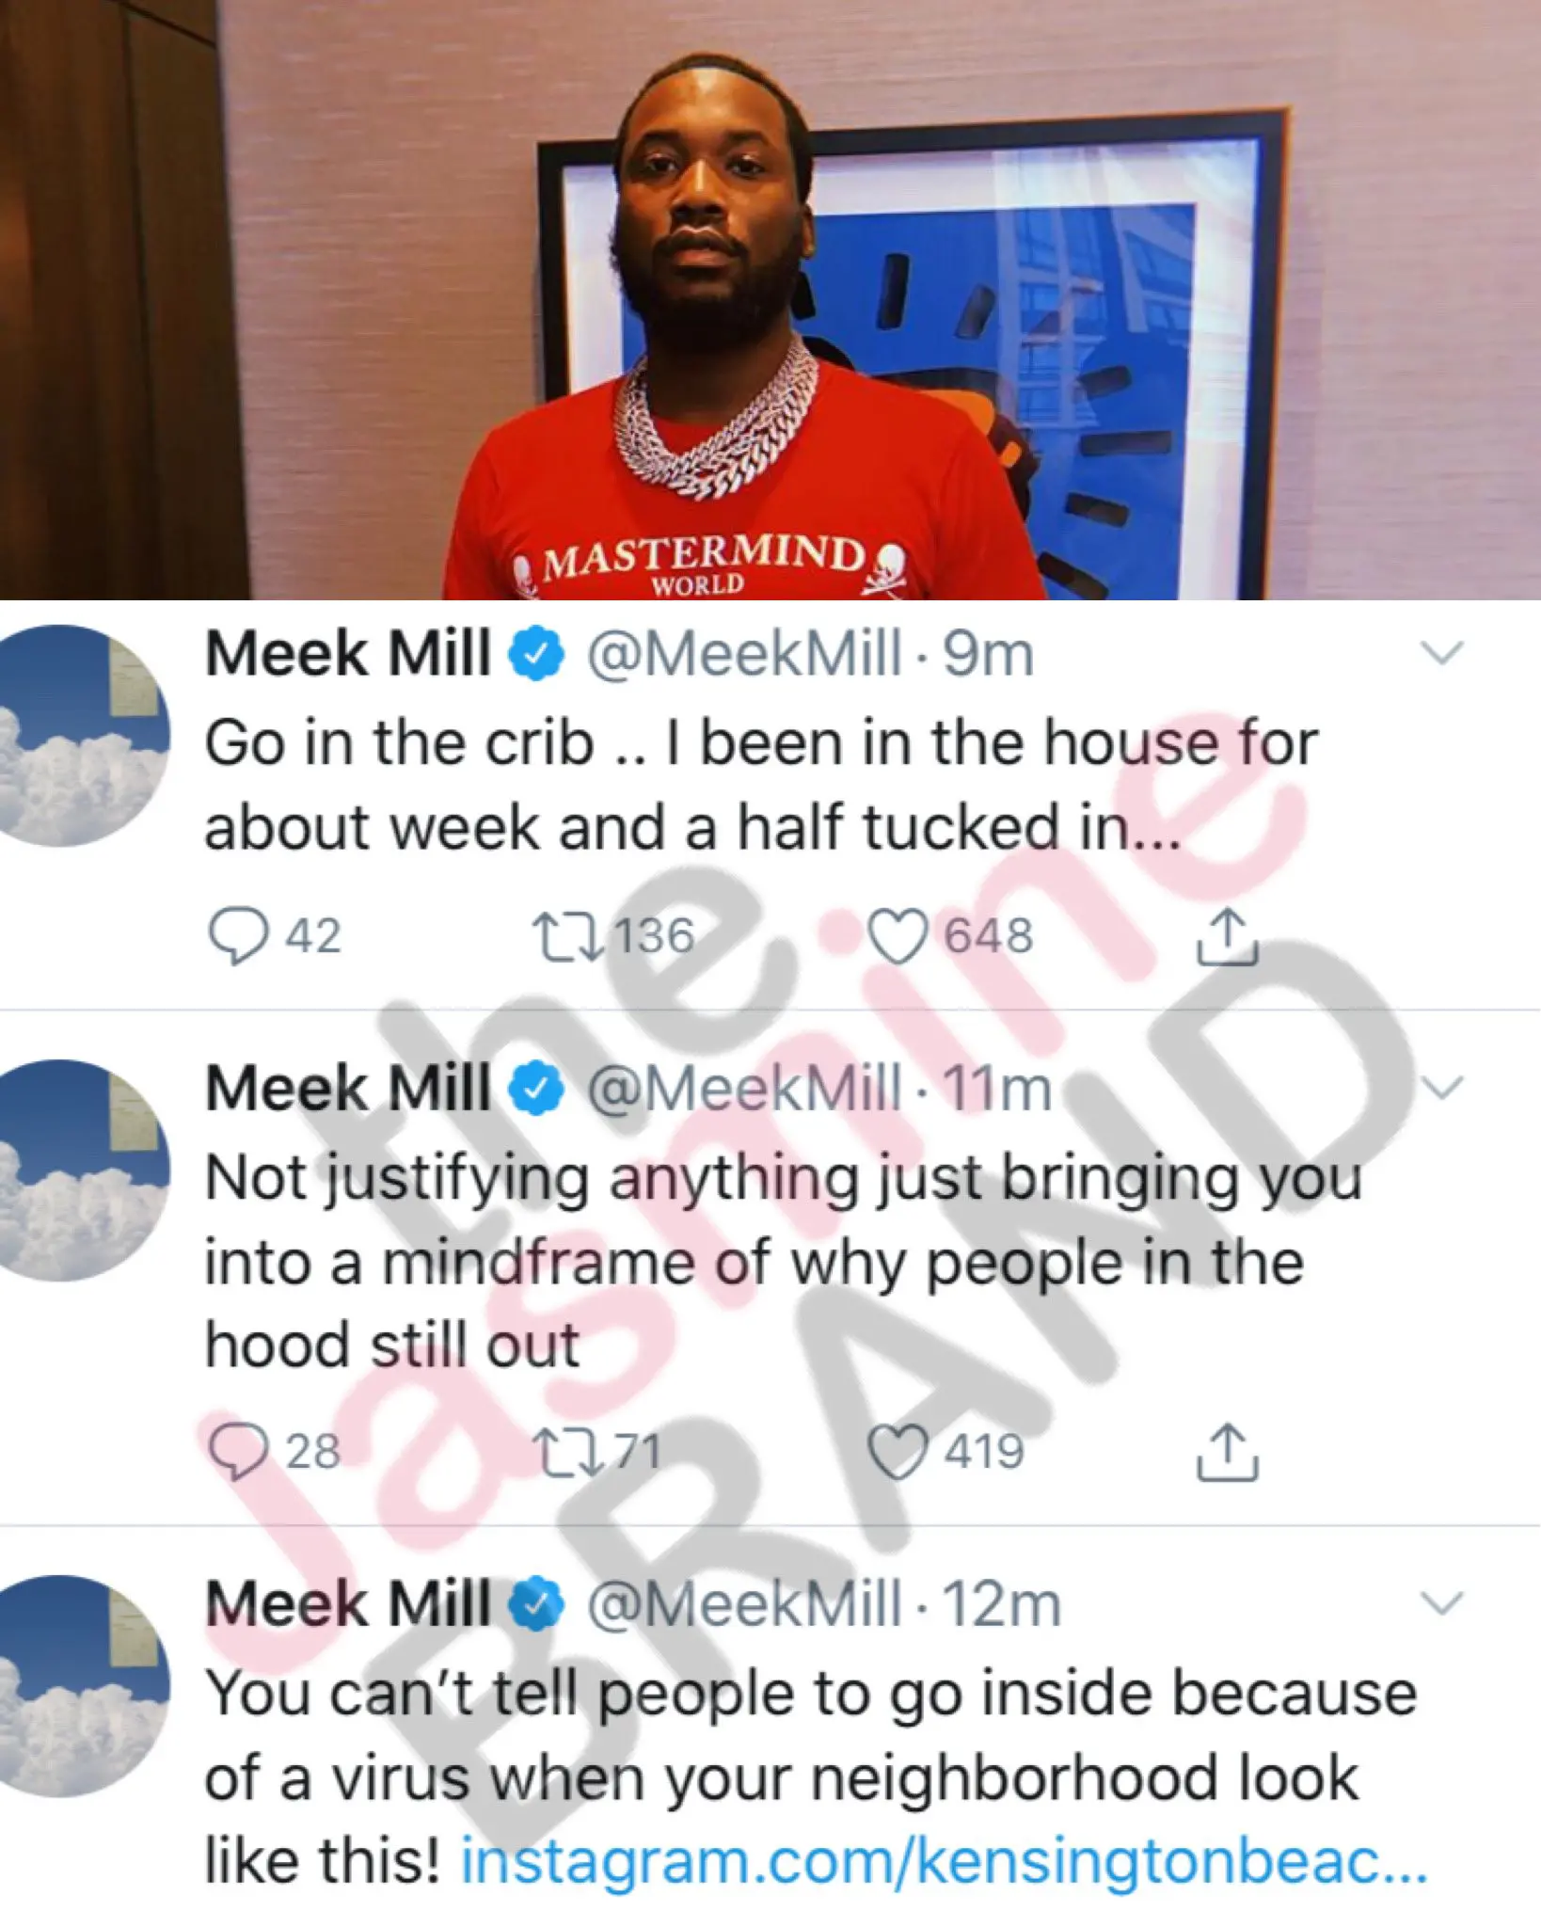This screenshot has height=1927, width=1541.
Task: Open the instagram.com/kensingtonbeac link
Action: click(x=945, y=1861)
